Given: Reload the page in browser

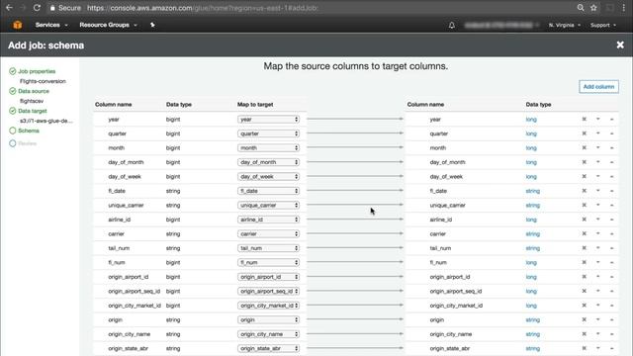Looking at the screenshot, I should [x=37, y=8].
